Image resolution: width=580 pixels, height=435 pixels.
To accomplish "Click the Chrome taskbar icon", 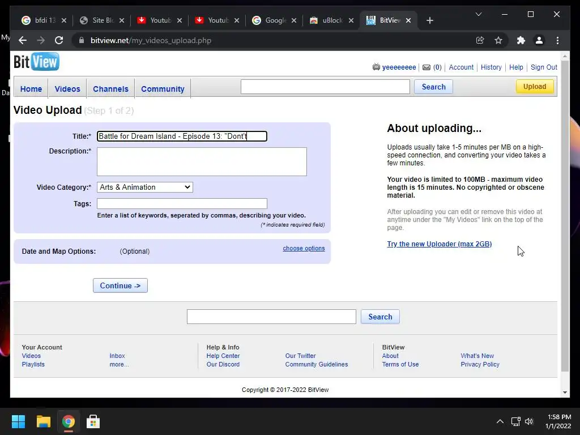I will (68, 421).
